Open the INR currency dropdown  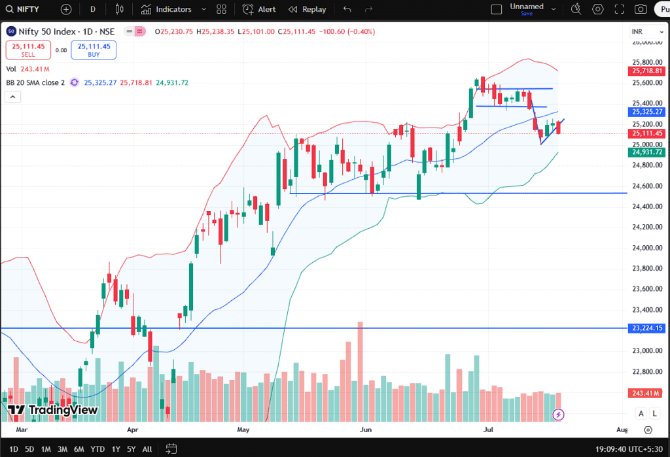(x=647, y=31)
